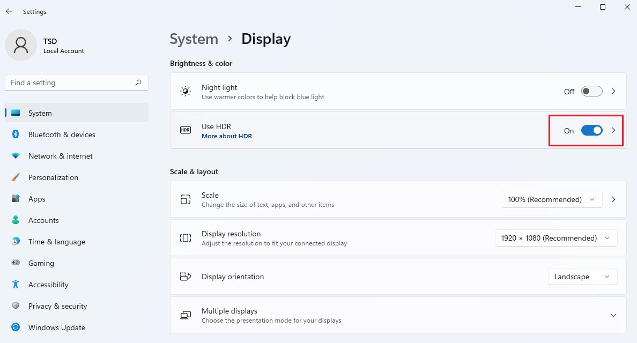This screenshot has width=637, height=343.
Task: Expand the Multiple displays section
Action: [x=613, y=315]
